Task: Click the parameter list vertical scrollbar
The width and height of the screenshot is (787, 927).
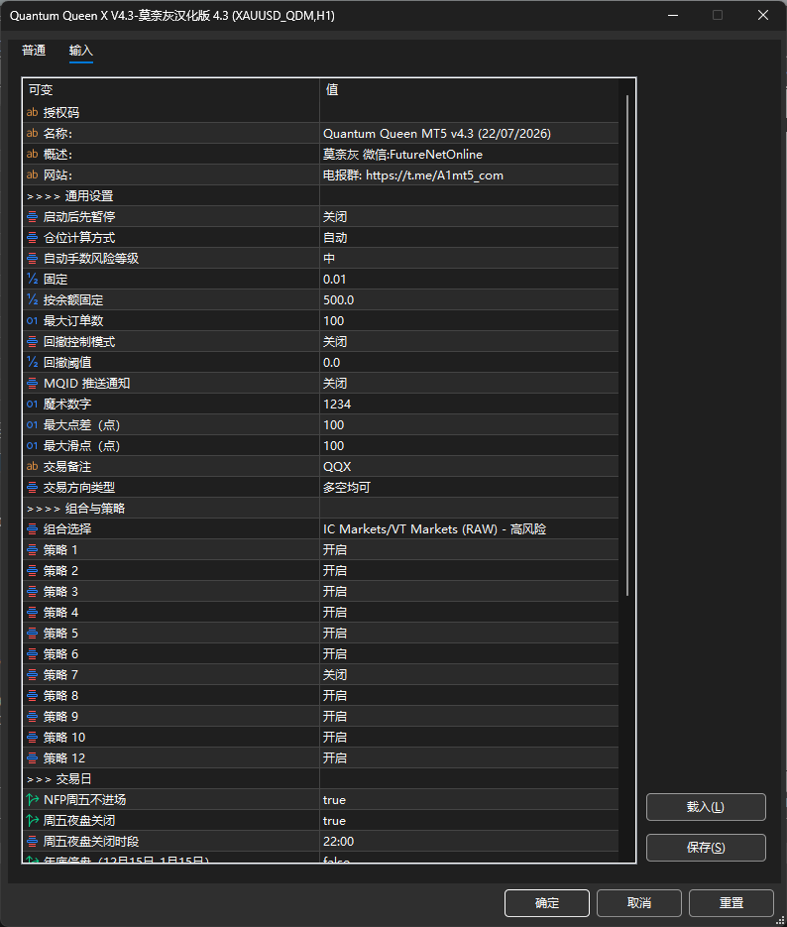Action: point(626,346)
